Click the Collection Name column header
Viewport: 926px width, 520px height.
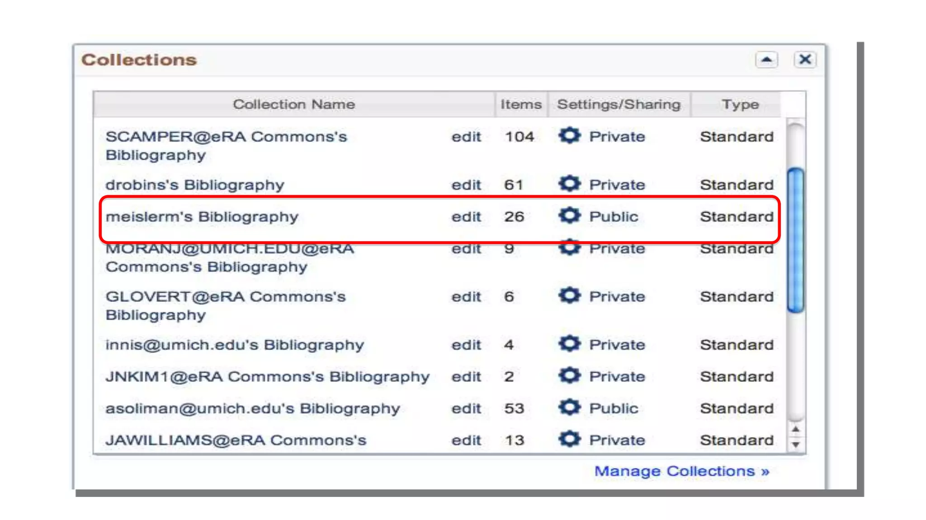point(294,104)
